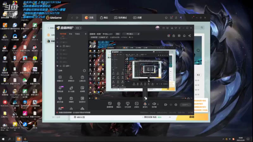This screenshot has width=253, height=142.
Task: Show the hidden 窗口 1 layer
Action: coord(57,50)
